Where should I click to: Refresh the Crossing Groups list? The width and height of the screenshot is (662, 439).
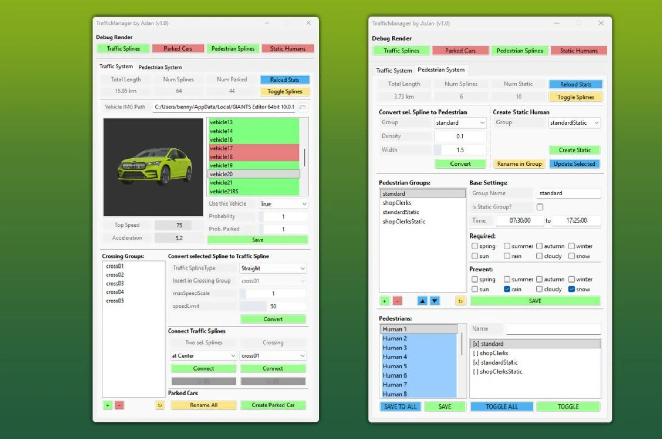160,405
